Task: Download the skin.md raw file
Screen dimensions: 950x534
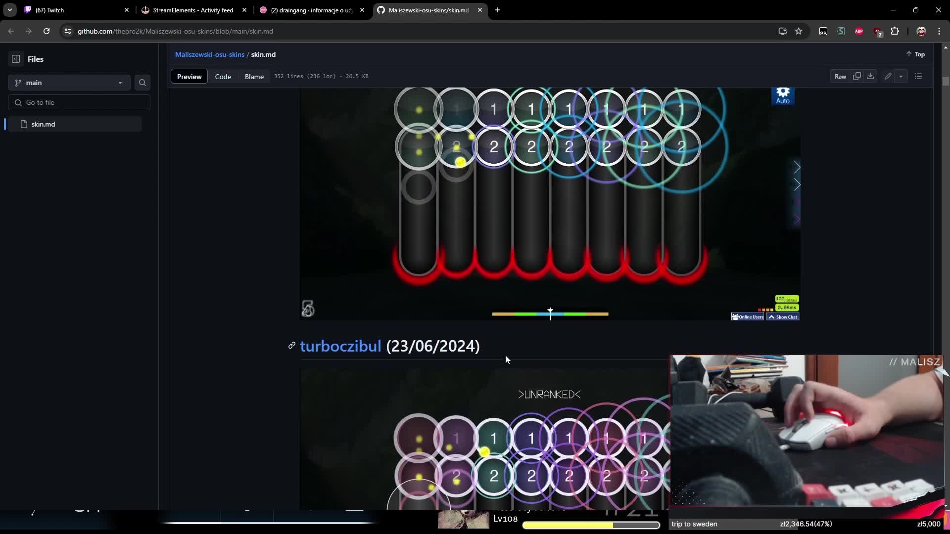Action: 870,76
